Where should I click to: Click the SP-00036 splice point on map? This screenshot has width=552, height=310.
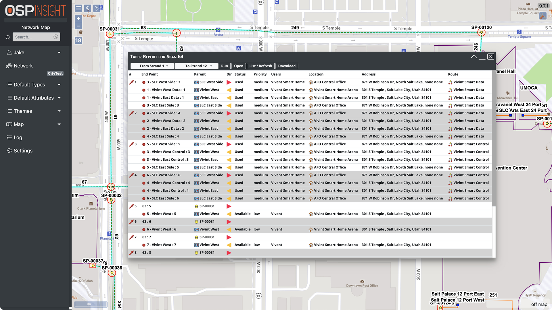[x=112, y=273]
